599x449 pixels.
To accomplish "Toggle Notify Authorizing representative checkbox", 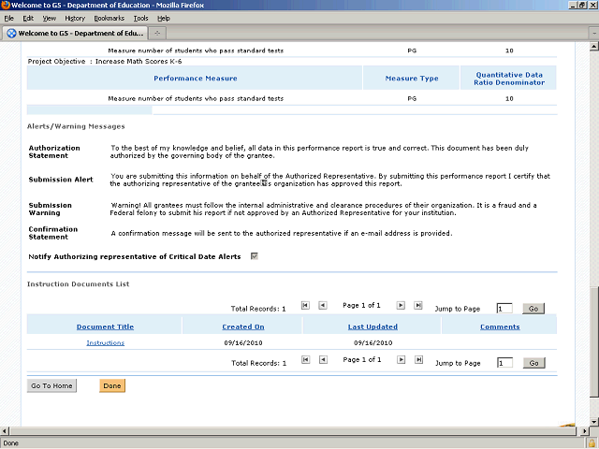I will pyautogui.click(x=255, y=256).
